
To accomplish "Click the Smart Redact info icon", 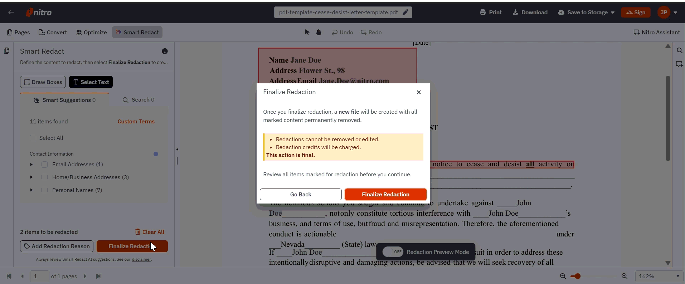I will 165,51.
